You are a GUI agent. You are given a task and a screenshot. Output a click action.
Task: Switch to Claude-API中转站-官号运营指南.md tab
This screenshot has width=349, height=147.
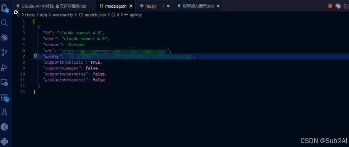[x=54, y=6]
